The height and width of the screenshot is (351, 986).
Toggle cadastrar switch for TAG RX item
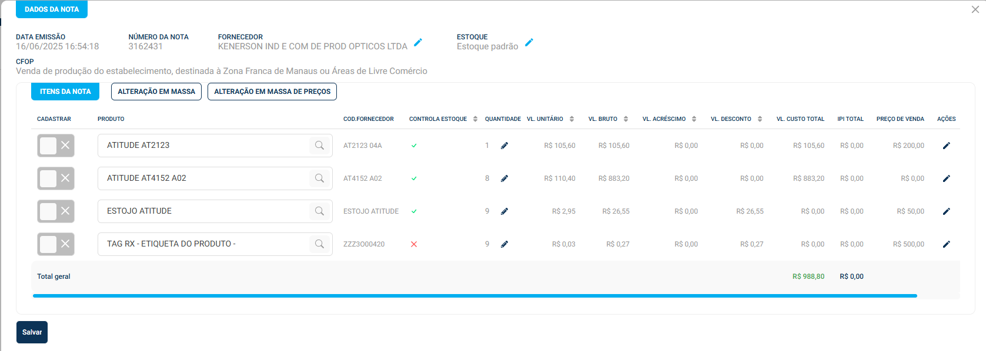(x=56, y=244)
